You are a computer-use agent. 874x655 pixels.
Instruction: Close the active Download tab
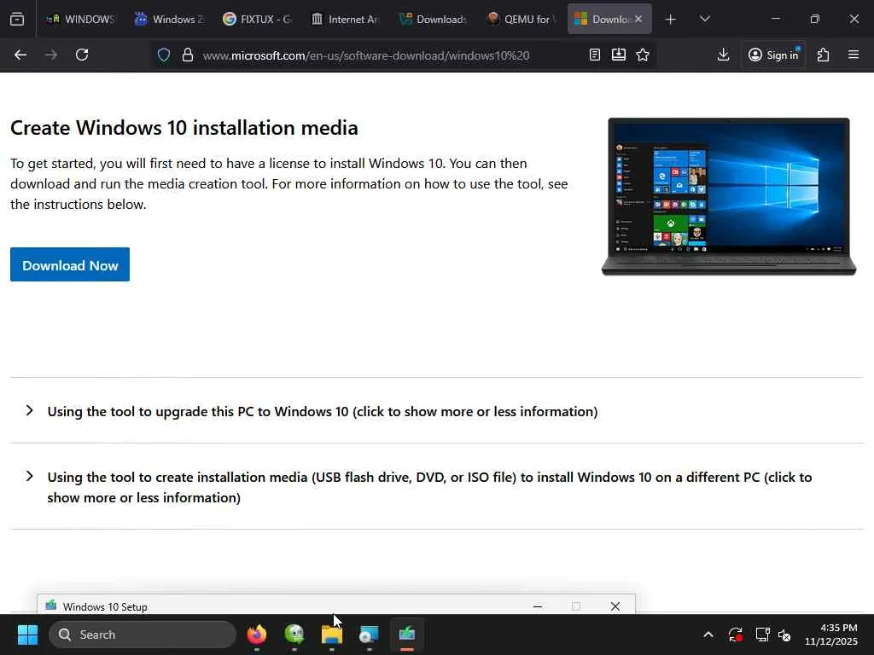click(x=638, y=20)
